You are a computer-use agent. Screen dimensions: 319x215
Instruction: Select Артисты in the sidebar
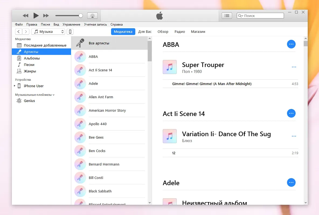41,52
